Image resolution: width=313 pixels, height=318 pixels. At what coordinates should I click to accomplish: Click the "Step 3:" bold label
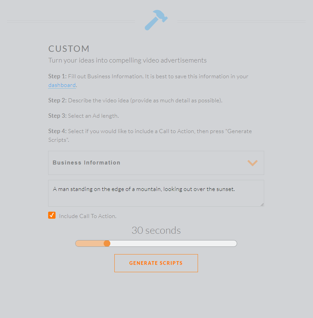pyautogui.click(x=58, y=116)
